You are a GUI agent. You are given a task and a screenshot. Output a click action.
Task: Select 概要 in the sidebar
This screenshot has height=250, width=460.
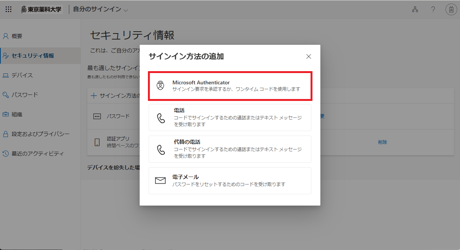click(x=17, y=36)
